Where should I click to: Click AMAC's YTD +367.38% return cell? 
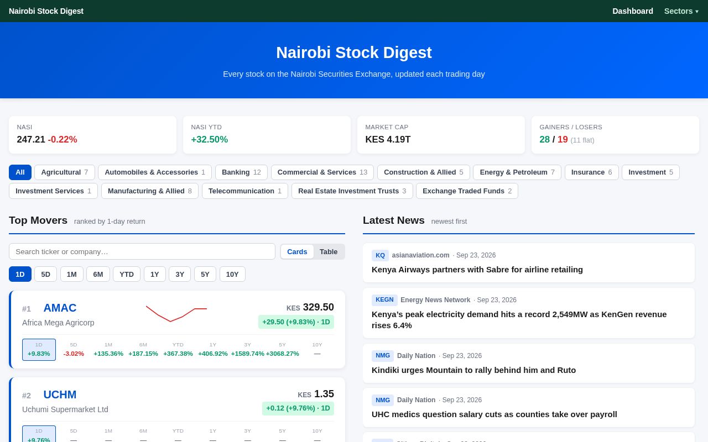tap(178, 350)
